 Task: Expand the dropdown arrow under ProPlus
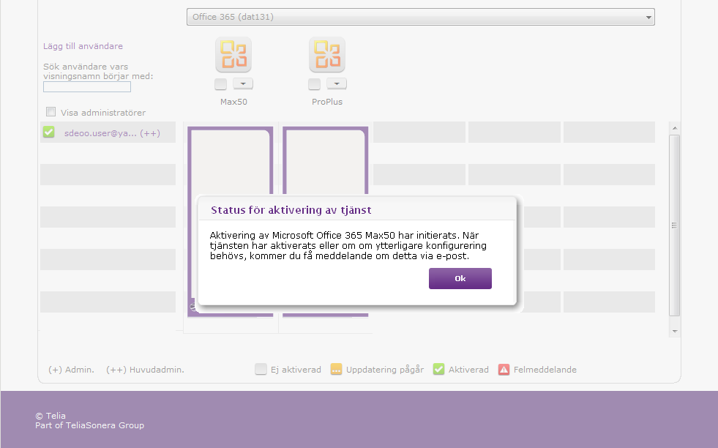point(337,84)
